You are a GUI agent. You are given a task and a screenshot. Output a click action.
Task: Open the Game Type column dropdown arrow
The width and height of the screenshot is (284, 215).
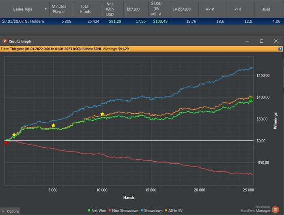tap(45, 9)
